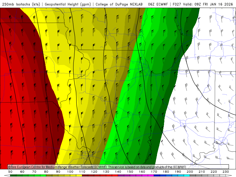Click the 150 label on the color scale
The height and width of the screenshot is (177, 236).
(130, 172)
